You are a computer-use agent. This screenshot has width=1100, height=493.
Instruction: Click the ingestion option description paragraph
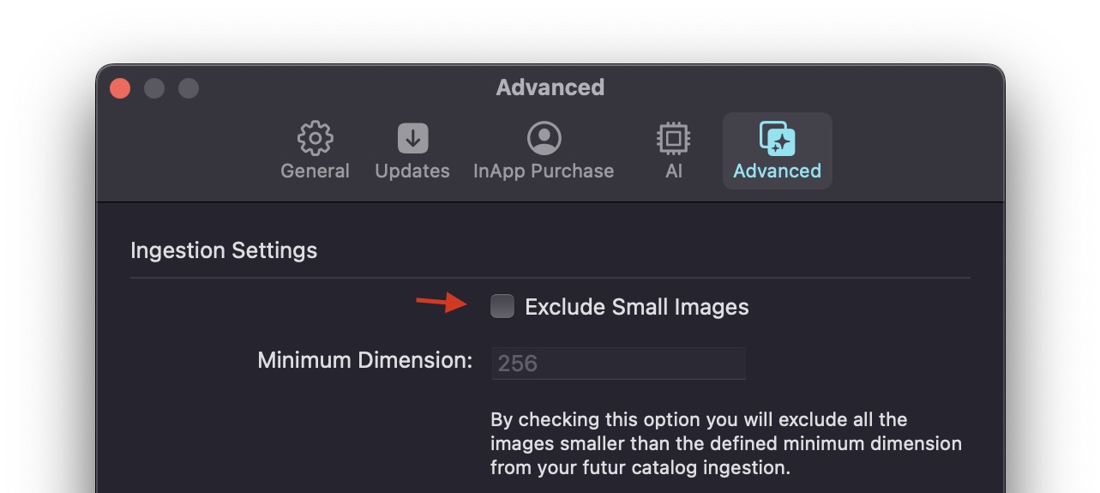point(725,443)
